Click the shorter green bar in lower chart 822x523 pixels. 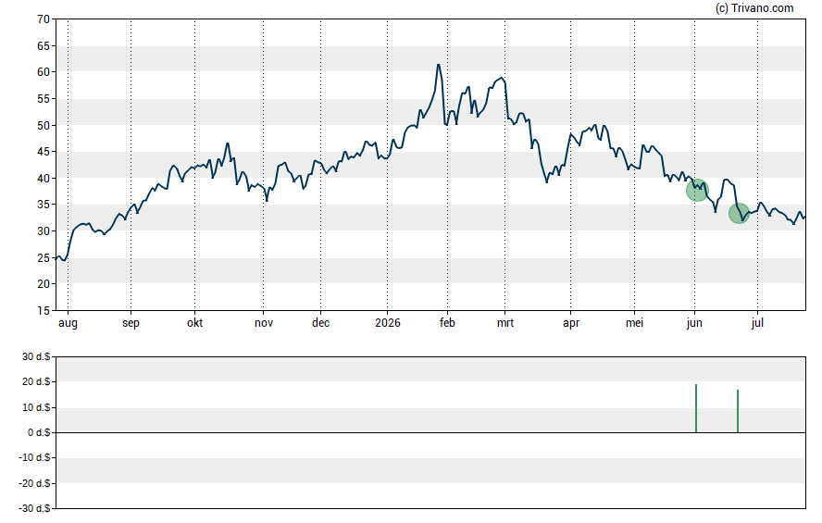coord(738,411)
